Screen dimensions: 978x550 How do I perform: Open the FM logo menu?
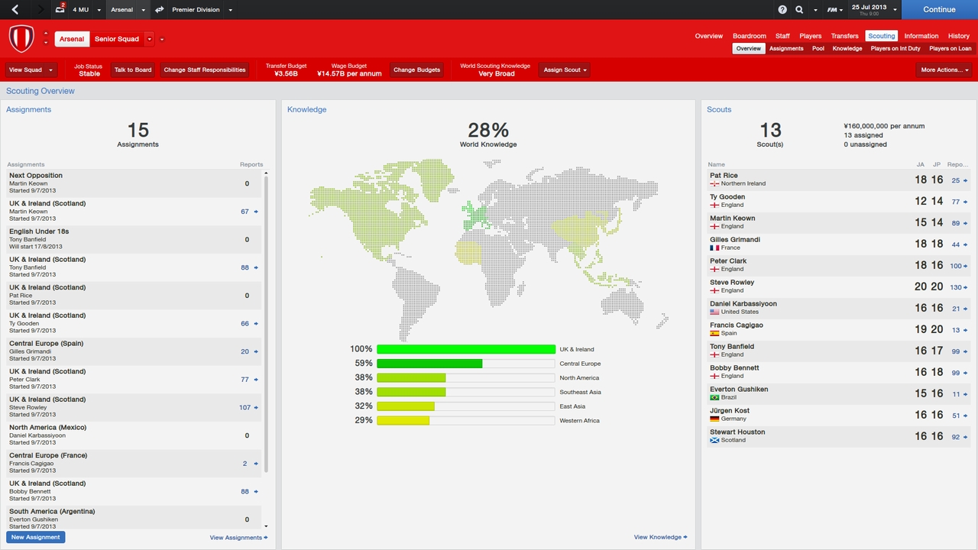click(834, 10)
